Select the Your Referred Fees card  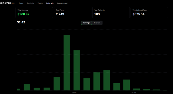click(x=149, y=12)
